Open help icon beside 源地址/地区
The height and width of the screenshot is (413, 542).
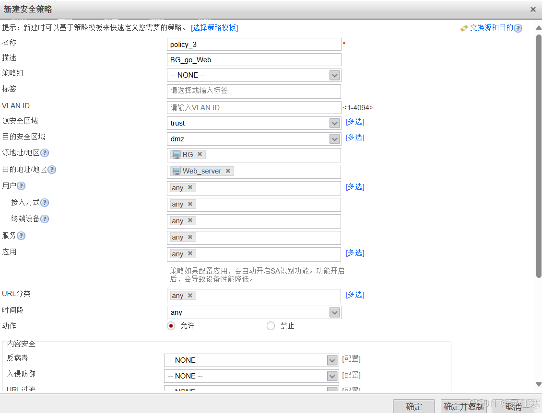45,153
